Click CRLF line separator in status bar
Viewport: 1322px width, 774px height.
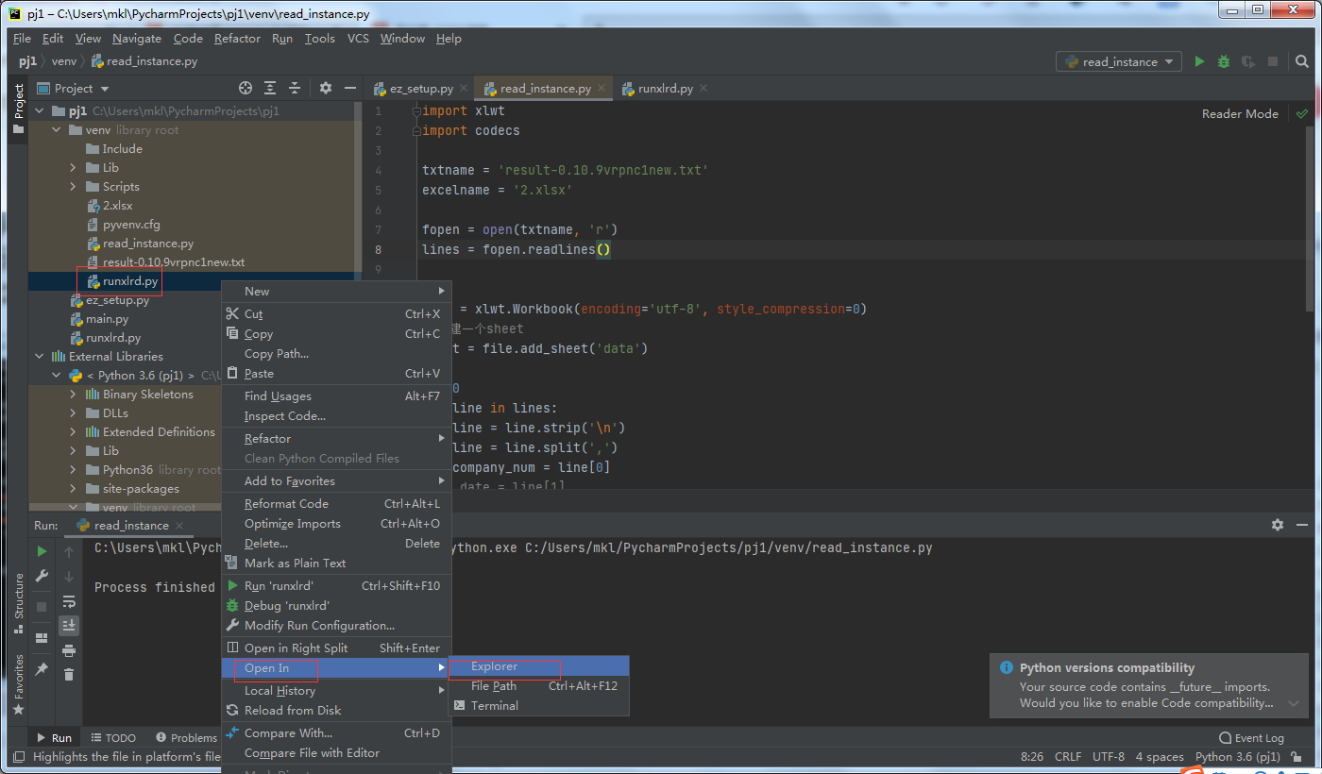pyautogui.click(x=1068, y=757)
